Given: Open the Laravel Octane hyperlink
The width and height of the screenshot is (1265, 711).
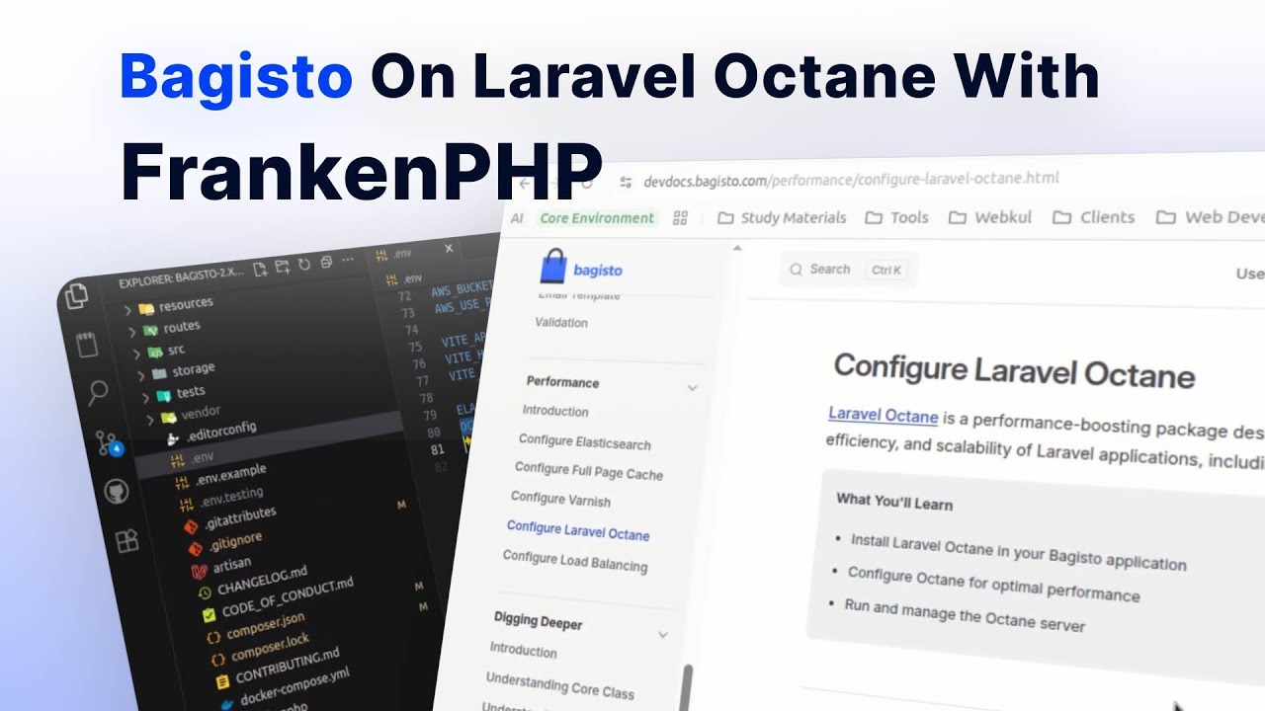Looking at the screenshot, I should 881,416.
